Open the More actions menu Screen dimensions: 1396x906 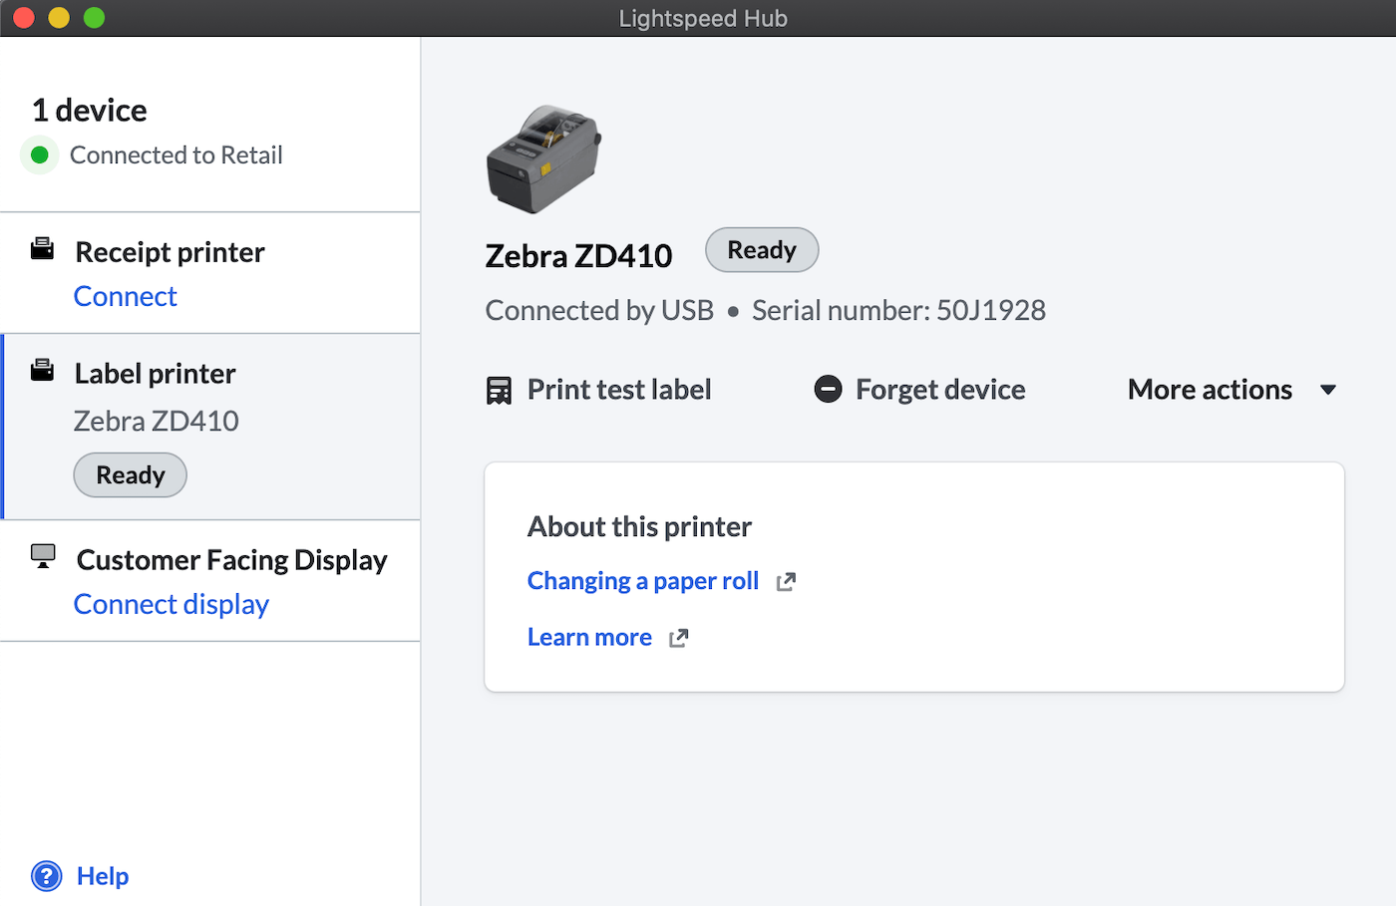(x=1210, y=390)
